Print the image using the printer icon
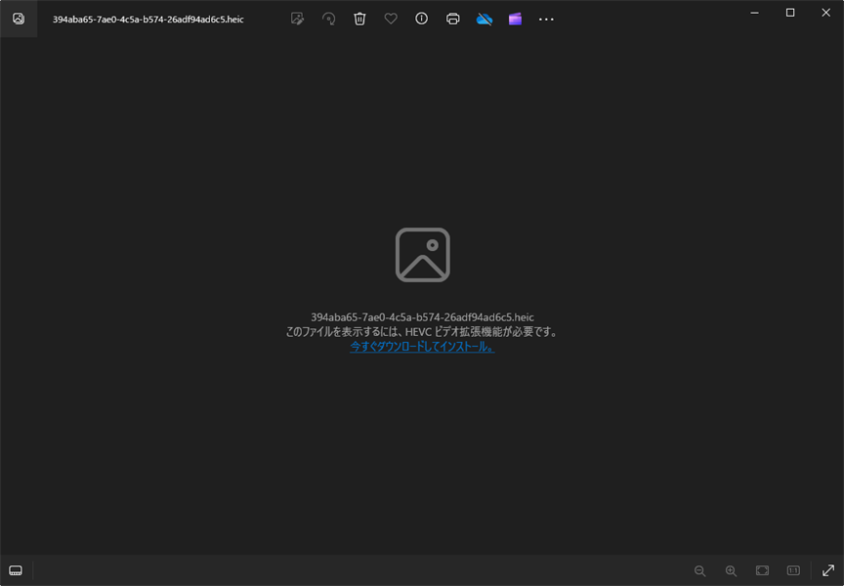Viewport: 844px width, 586px height. pos(453,19)
